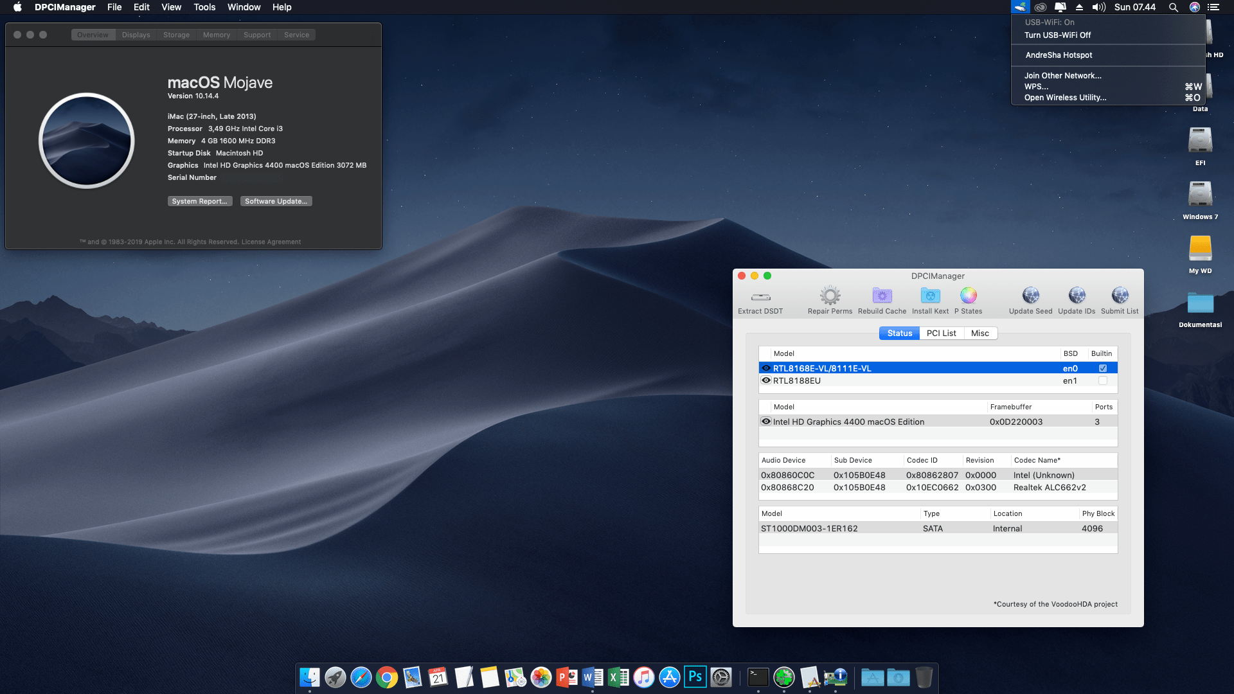Screen dimensions: 1234x694
Task: Click the Update IDs icon
Action: (1077, 296)
